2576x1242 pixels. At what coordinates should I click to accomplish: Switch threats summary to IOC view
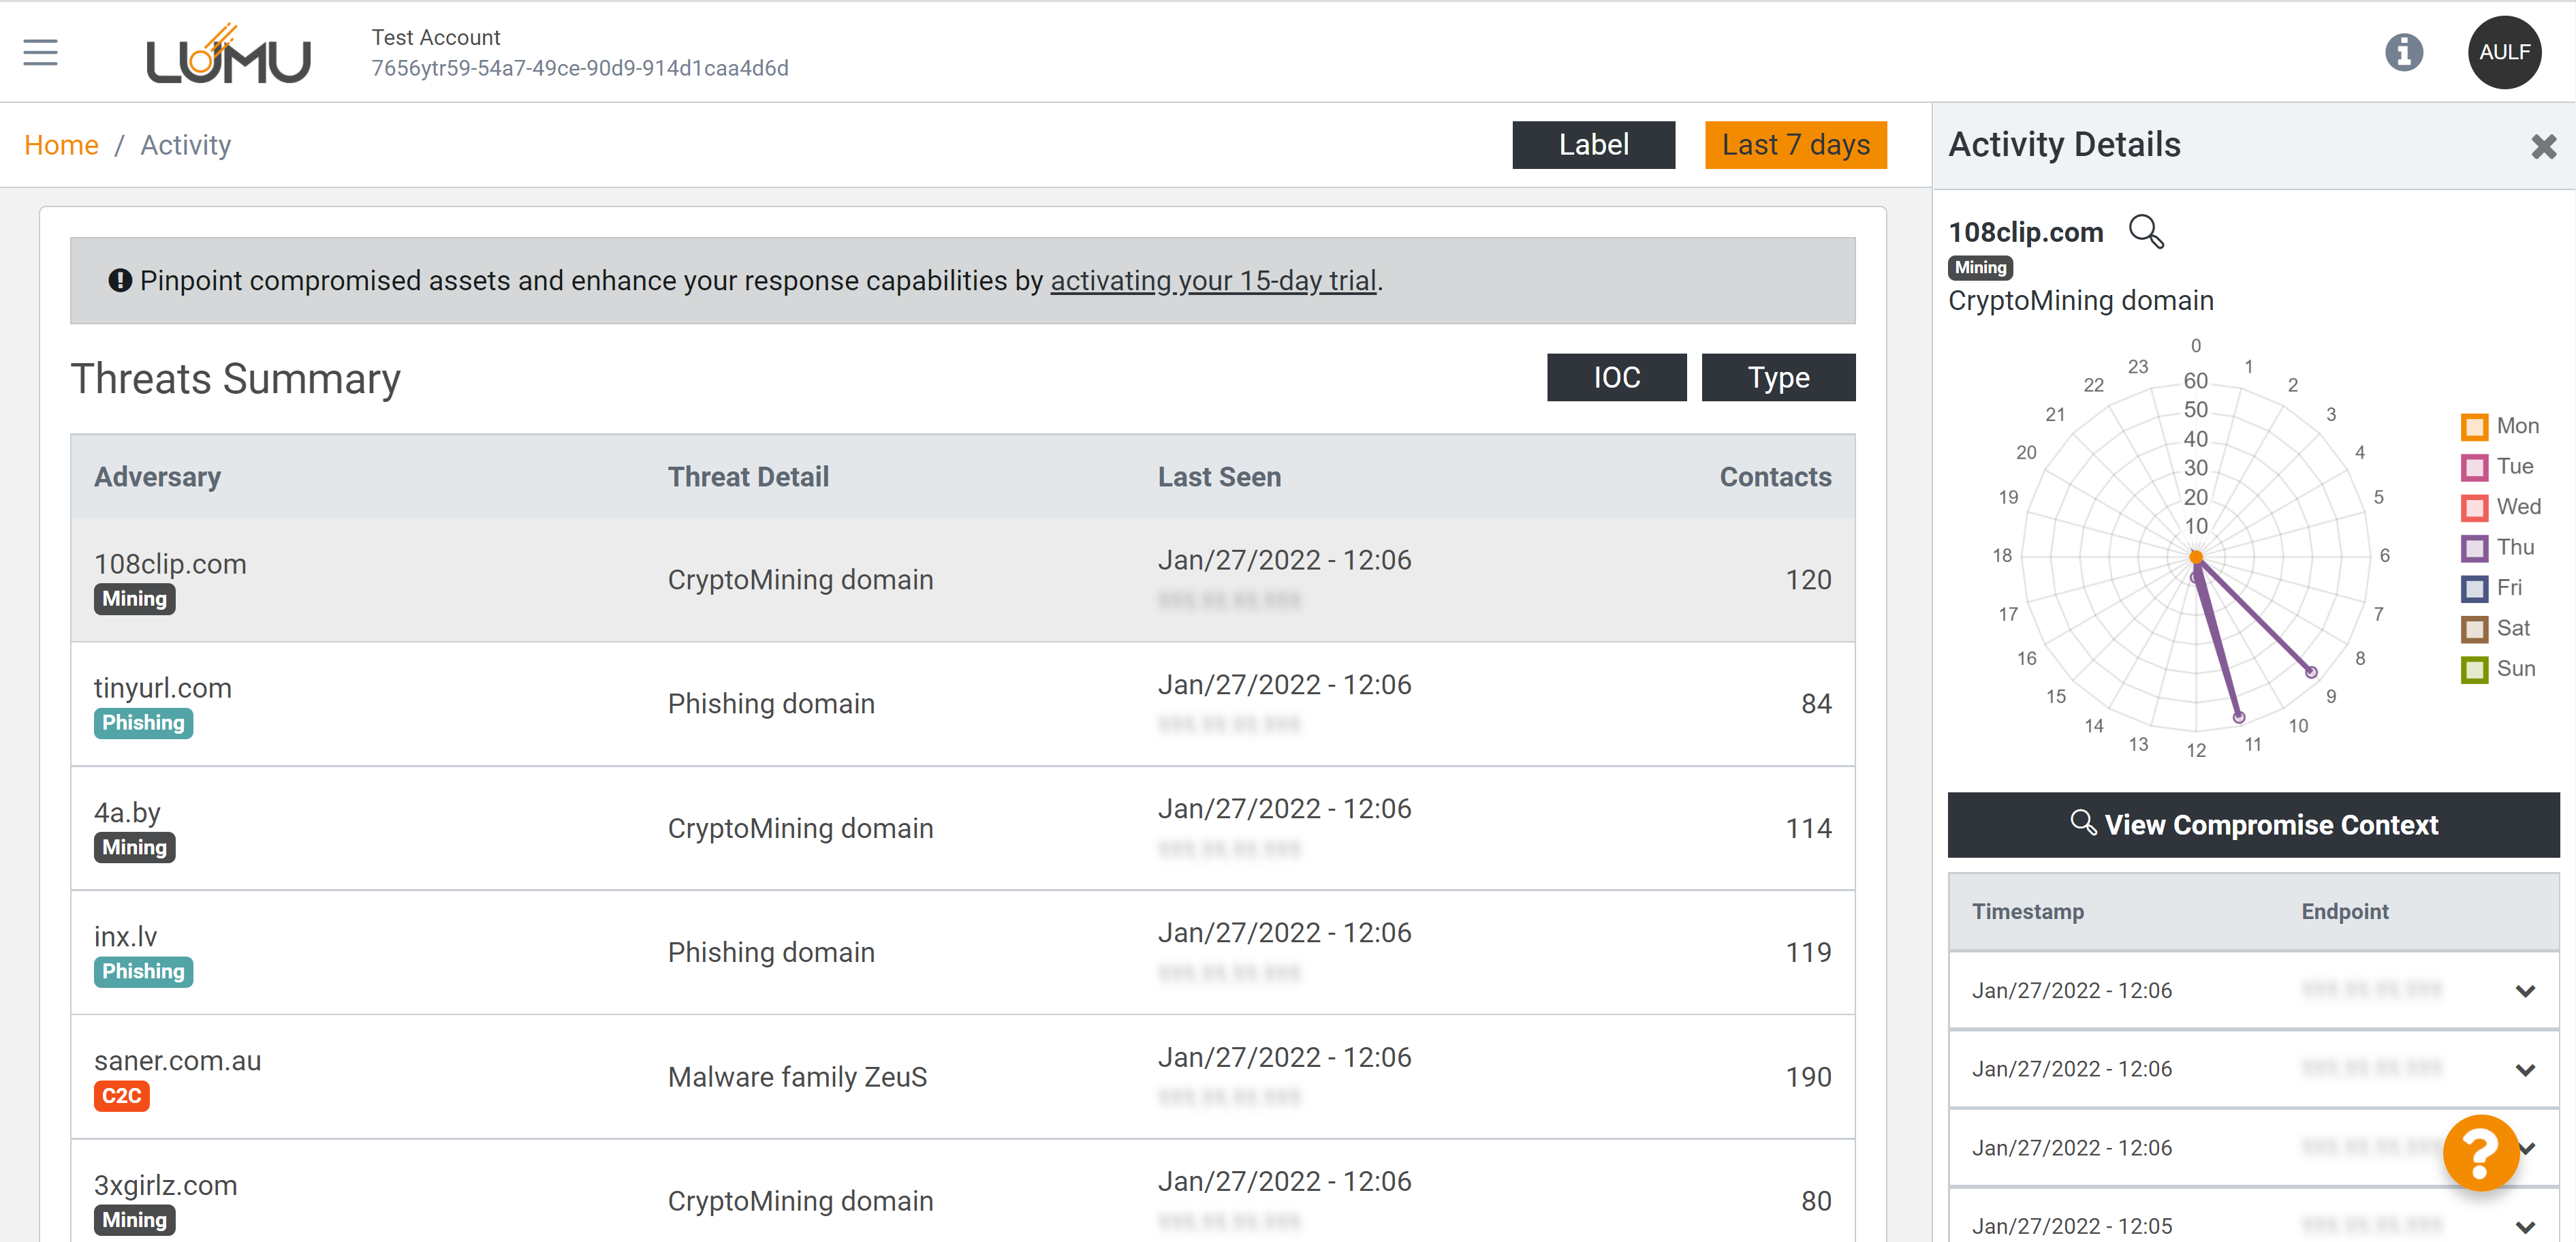pyautogui.click(x=1616, y=377)
